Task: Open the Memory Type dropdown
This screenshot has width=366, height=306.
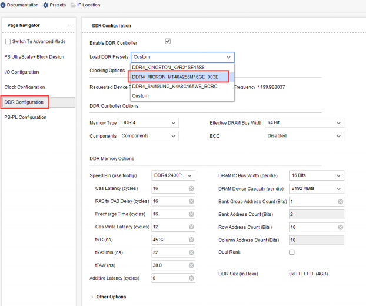Action: click(149, 123)
